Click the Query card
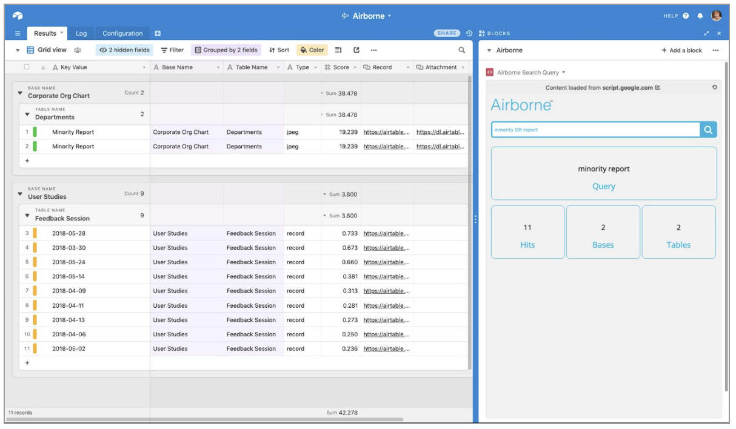The width and height of the screenshot is (736, 429). (604, 173)
